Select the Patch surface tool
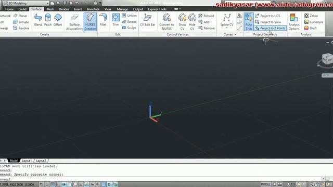The width and height of the screenshot is (333, 187). [48, 20]
